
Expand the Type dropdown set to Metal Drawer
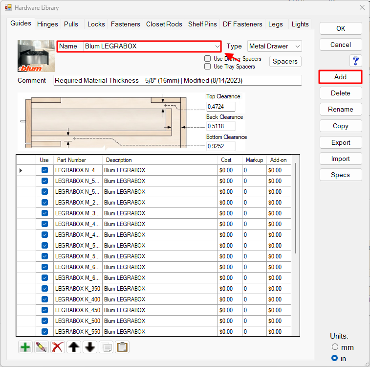tap(298, 46)
